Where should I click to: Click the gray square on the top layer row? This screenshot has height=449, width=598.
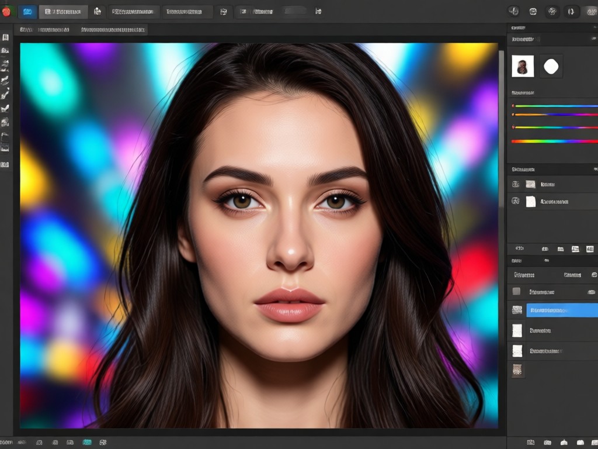pos(516,291)
